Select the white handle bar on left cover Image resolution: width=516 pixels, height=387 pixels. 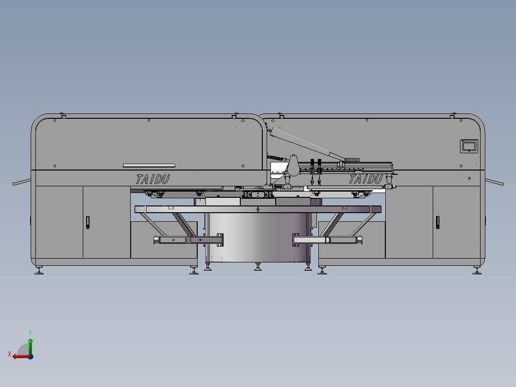[x=149, y=166]
